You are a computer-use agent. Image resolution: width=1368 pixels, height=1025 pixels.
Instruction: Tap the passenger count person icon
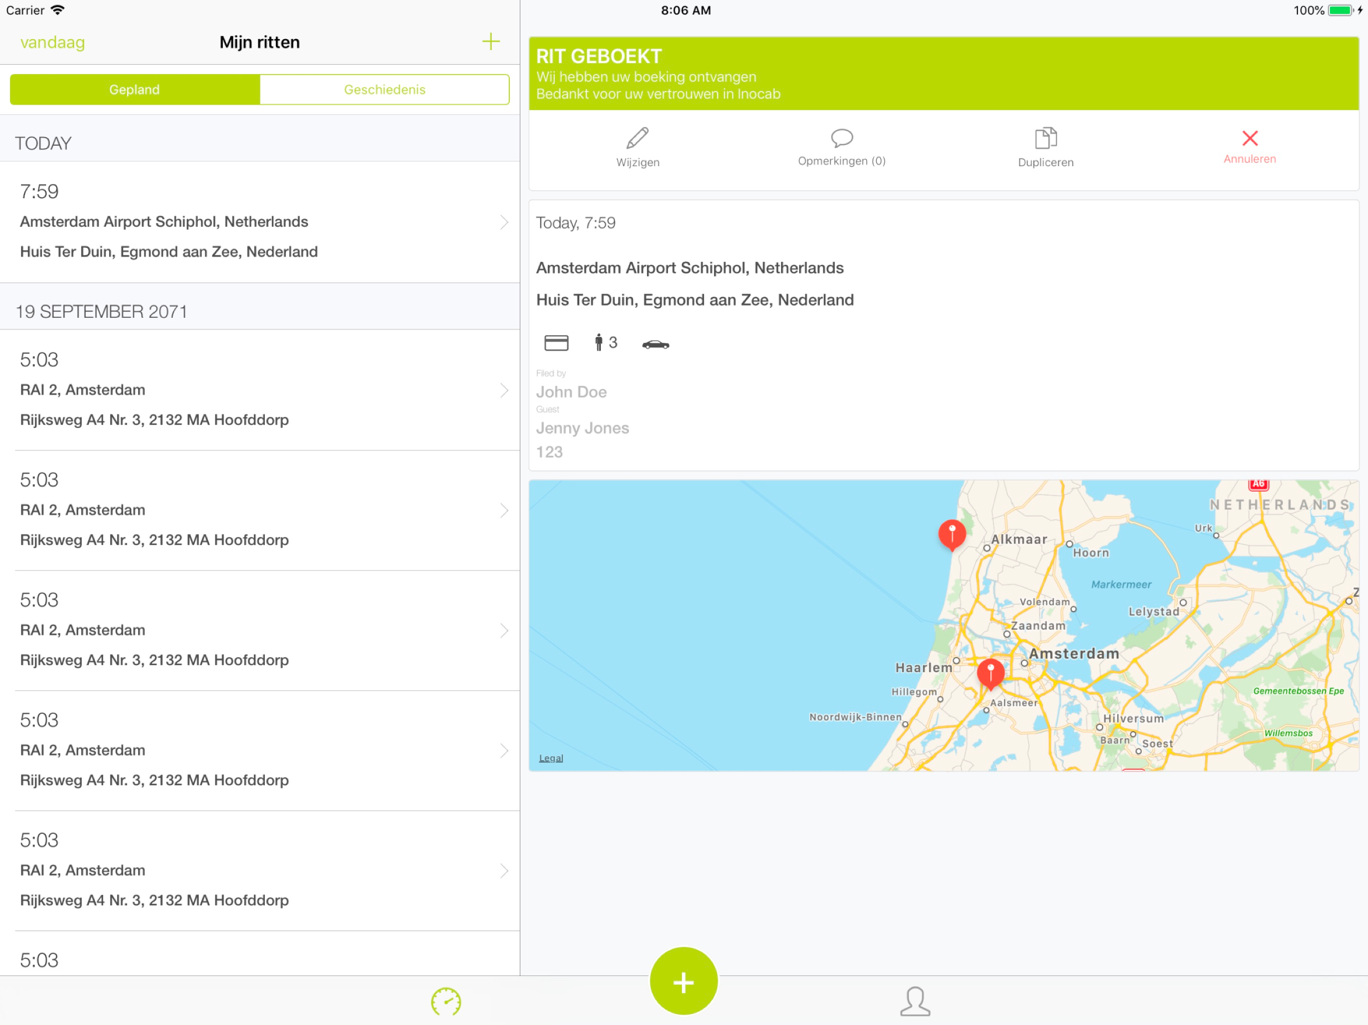pos(598,342)
